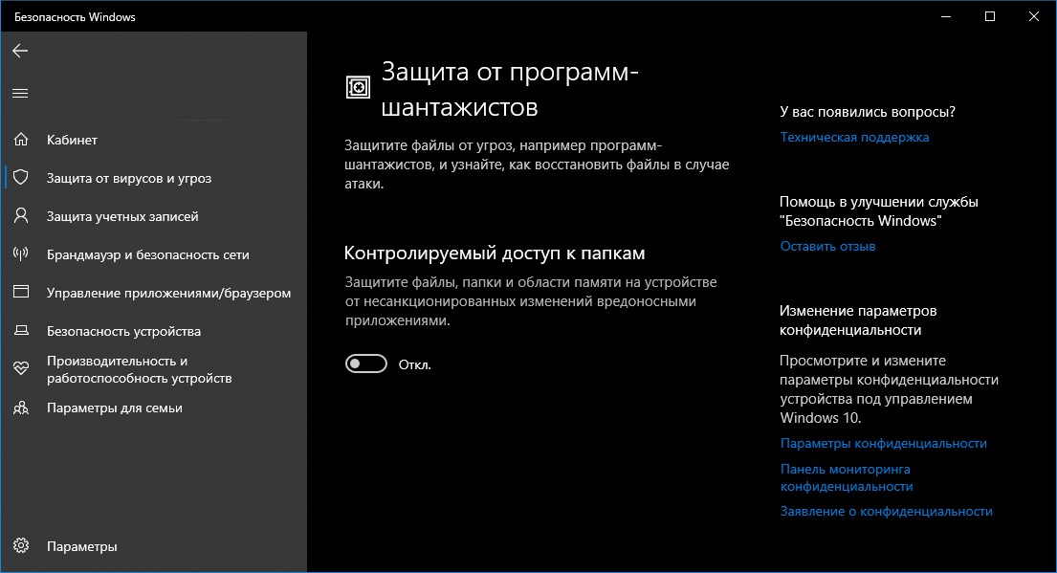Open the hamburger navigation menu
Image resolution: width=1057 pixels, height=573 pixels.
[x=20, y=93]
